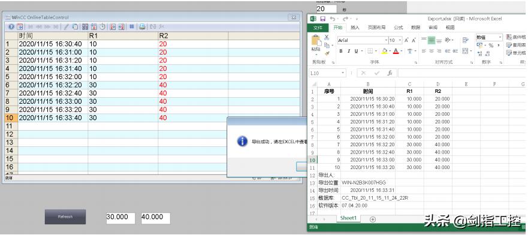Open Excel font color dropdown arrow
The width and height of the screenshot is (528, 235).
(402, 51)
